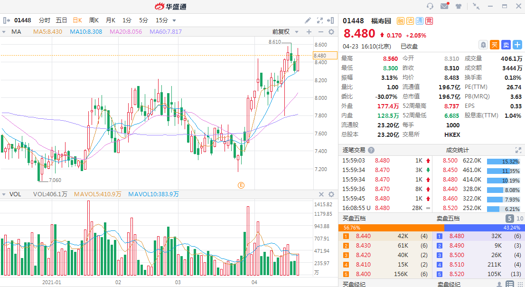525x287 pixels.
Task: Select the 周K weekly chart tab
Action: (94, 20)
